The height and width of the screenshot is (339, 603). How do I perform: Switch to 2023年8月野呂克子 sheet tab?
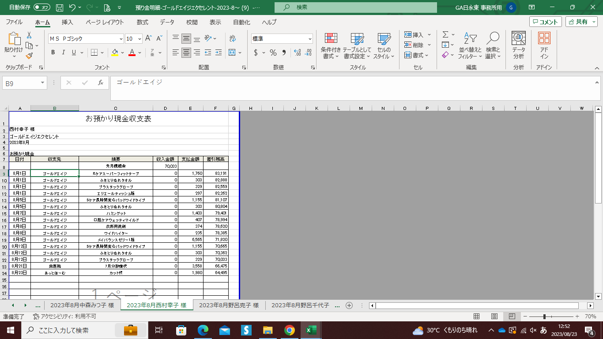pos(229,305)
